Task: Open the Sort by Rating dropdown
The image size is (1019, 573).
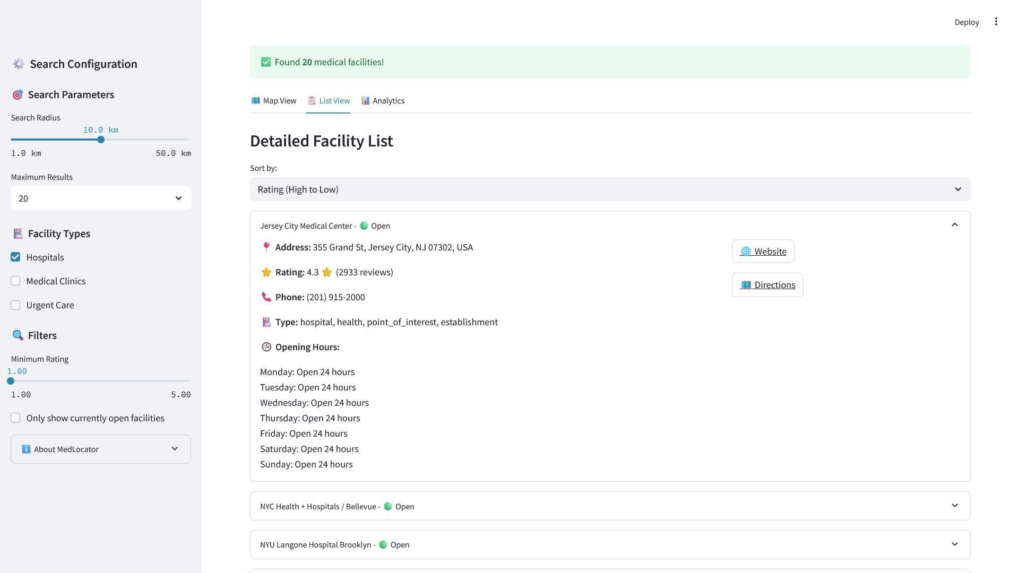Action: click(610, 189)
